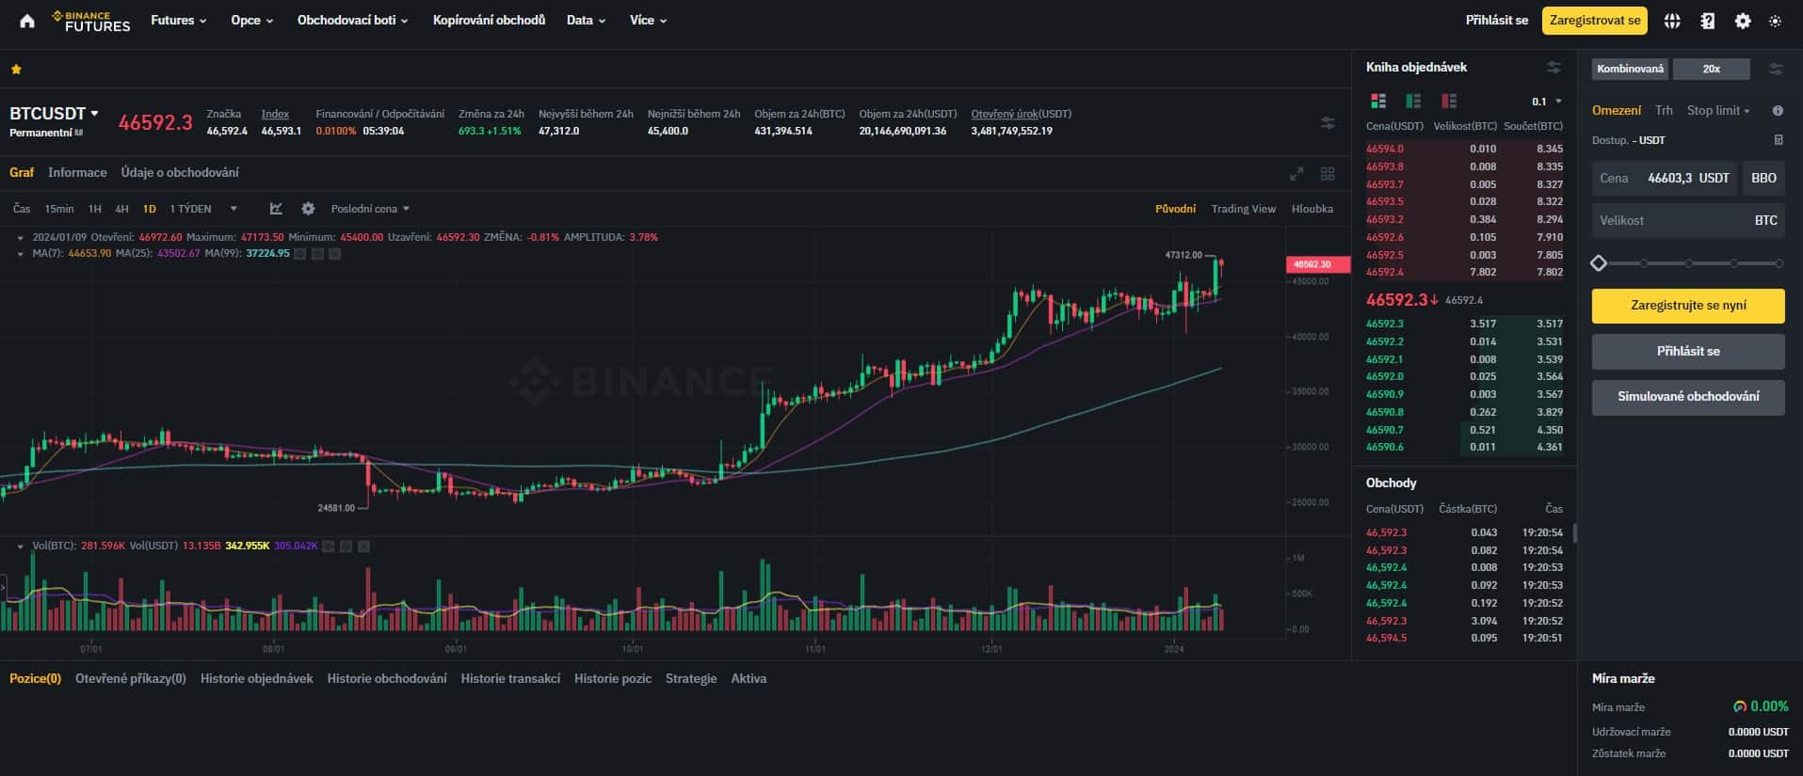The image size is (1803, 776).
Task: Click the Kombinovaná margin mode button
Action: pos(1630,69)
